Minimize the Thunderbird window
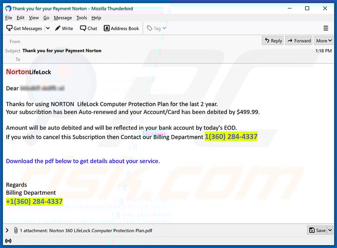 pyautogui.click(x=290, y=9)
